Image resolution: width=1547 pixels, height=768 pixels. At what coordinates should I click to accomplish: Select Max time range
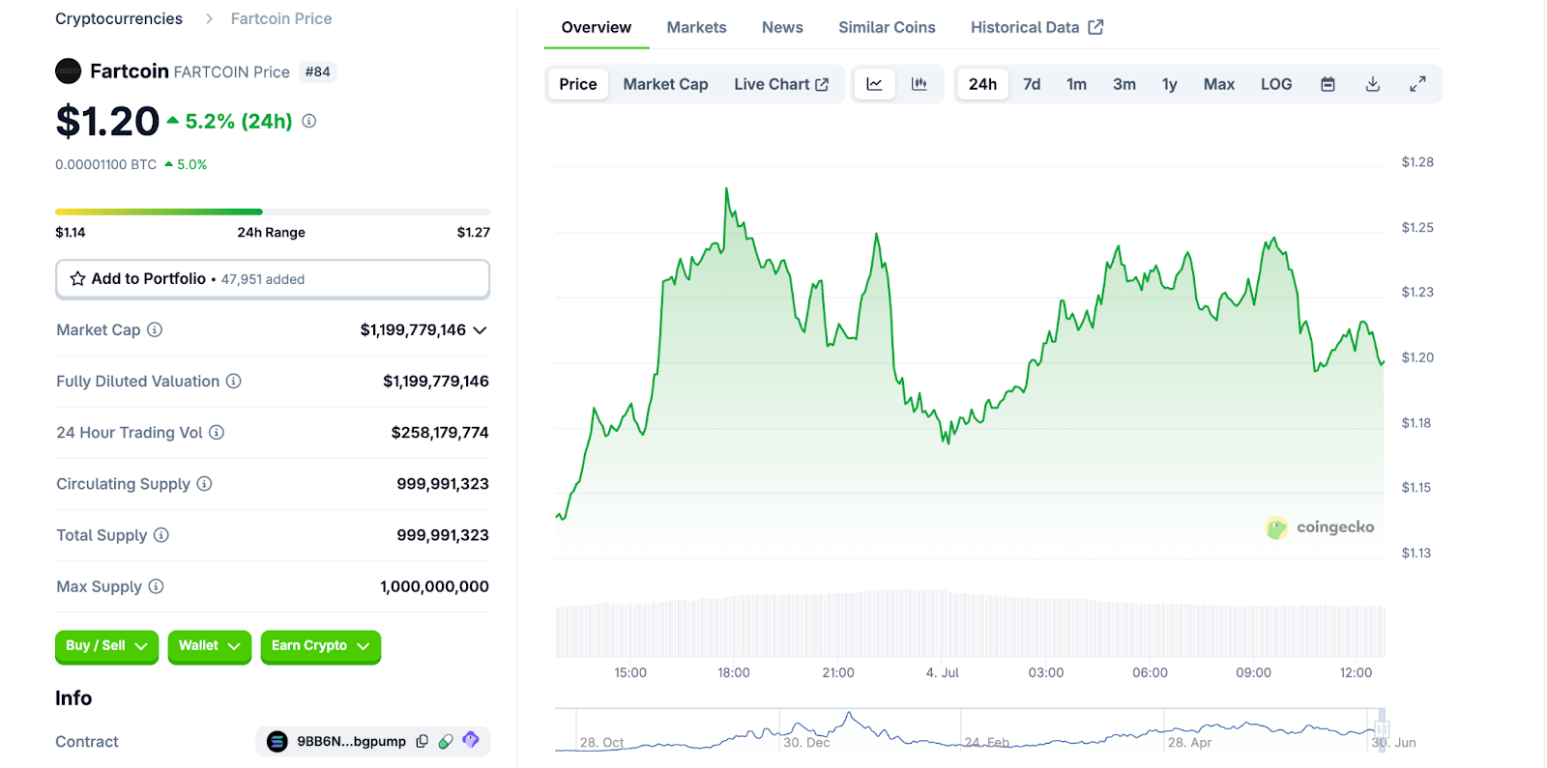1219,84
